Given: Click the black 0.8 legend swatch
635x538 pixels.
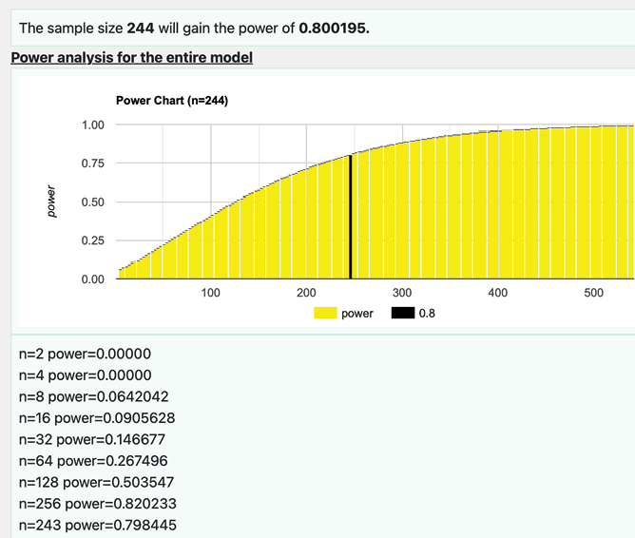Looking at the screenshot, I should tap(402, 313).
